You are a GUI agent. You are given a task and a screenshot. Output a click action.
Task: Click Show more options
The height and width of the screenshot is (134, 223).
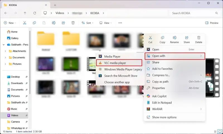click(174, 117)
